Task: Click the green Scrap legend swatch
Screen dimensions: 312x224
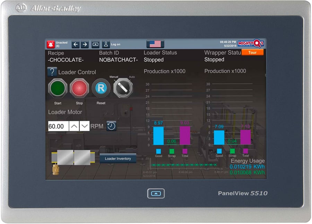Action: click(172, 151)
